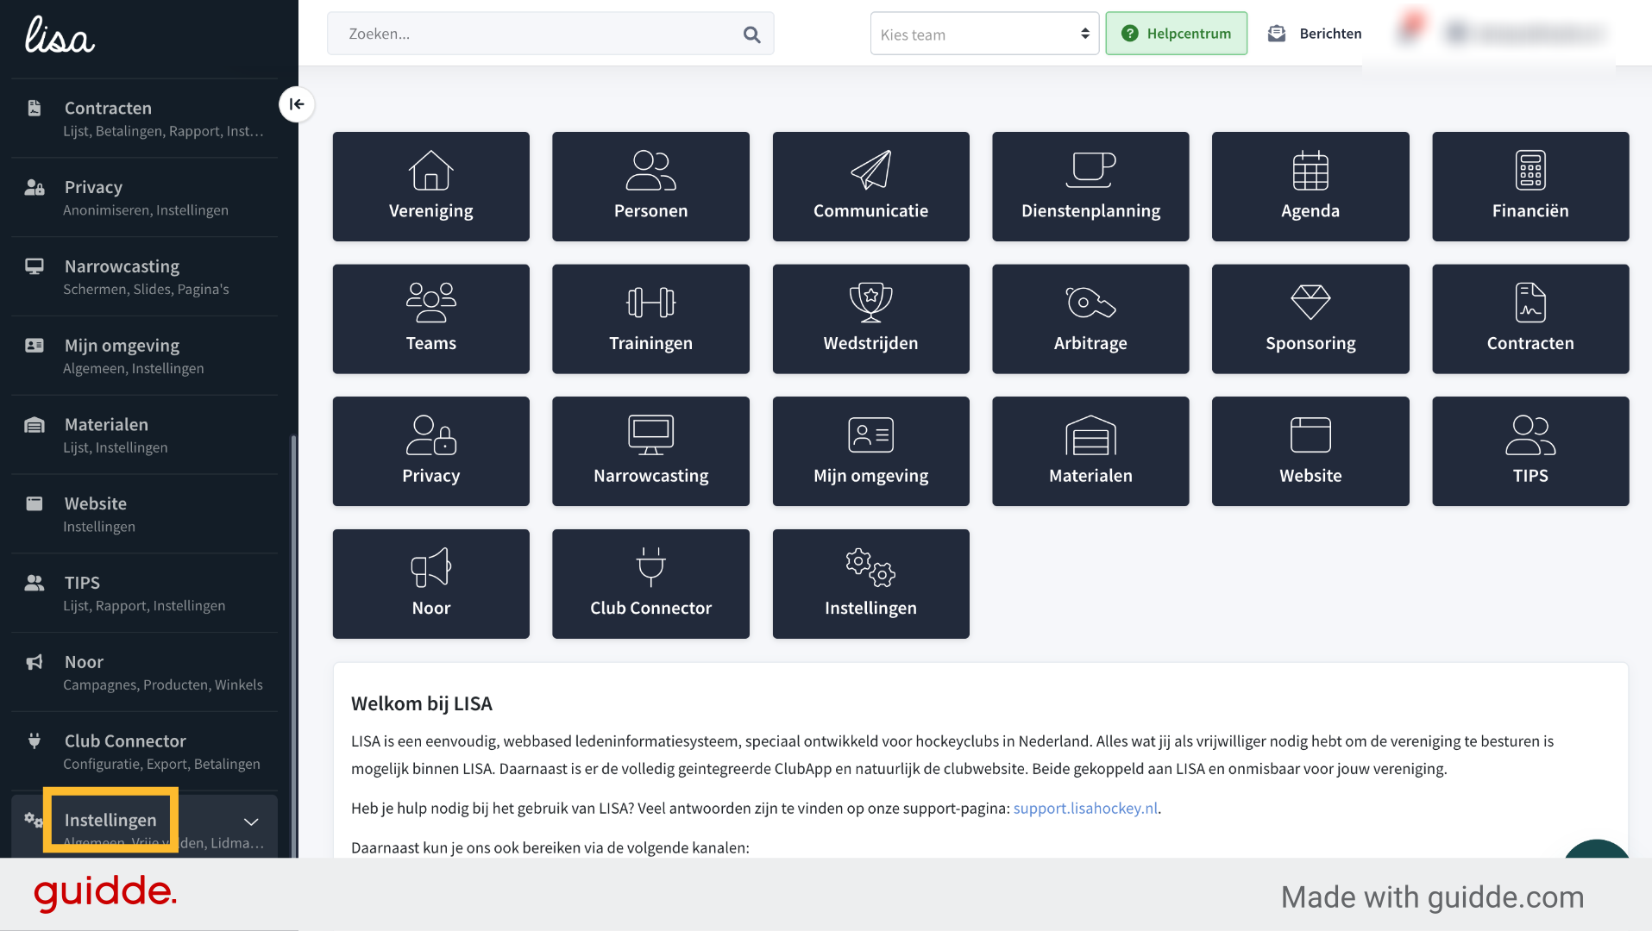Expand the Instellingen sidebar chevron
1652x931 pixels.
251,822
